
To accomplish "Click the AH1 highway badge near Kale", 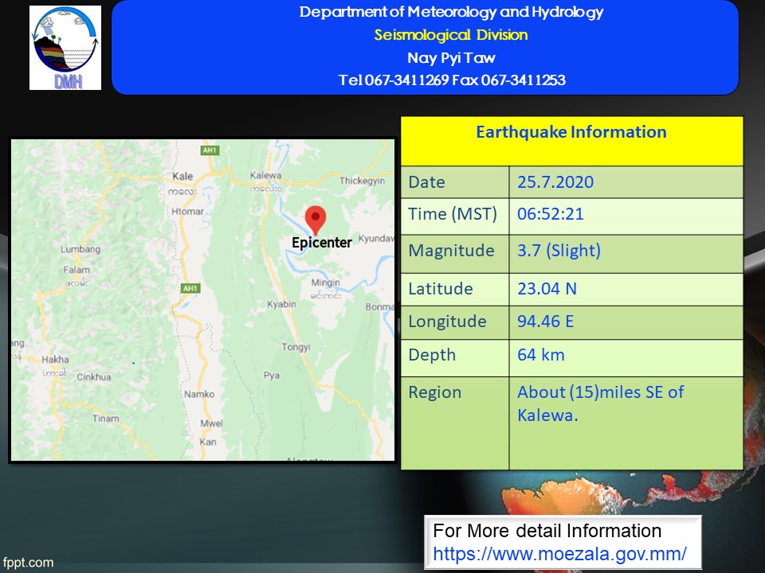I will [x=210, y=150].
